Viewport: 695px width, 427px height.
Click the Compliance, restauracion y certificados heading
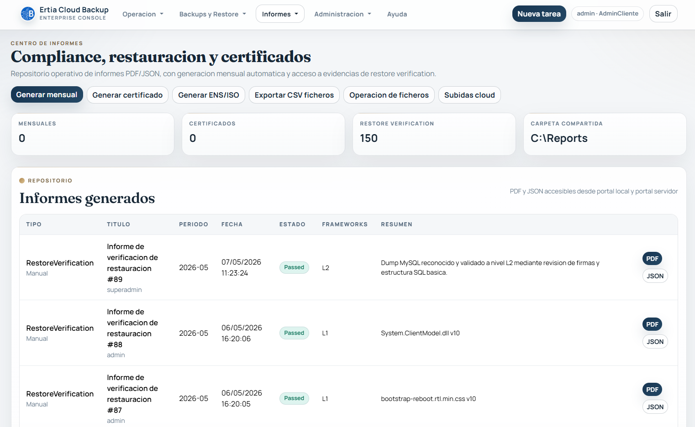(161, 57)
